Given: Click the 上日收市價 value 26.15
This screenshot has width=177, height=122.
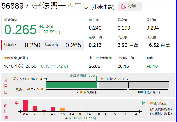Looking at the screenshot, I should point(123,66).
